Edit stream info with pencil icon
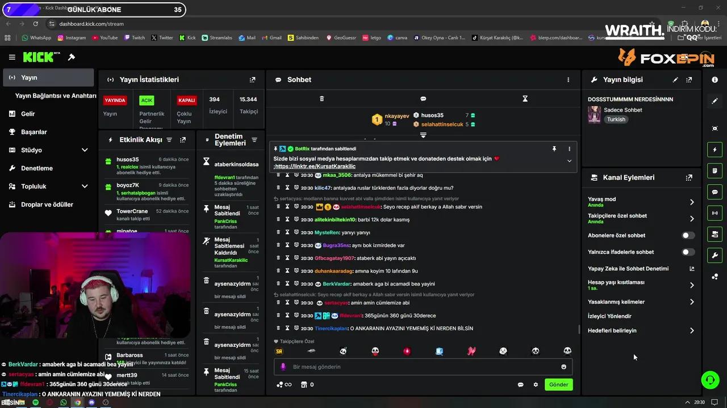Viewport: 727px width, 408px height. click(675, 80)
